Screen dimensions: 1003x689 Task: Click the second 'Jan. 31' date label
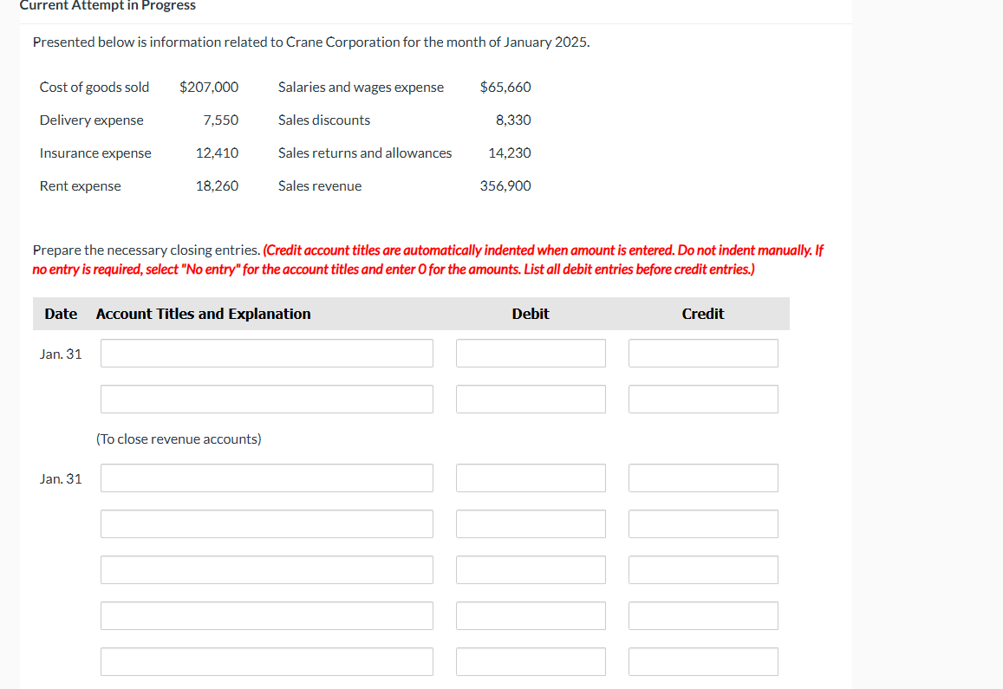click(61, 478)
